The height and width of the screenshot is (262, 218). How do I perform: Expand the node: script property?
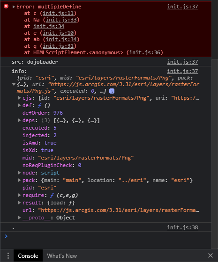click(x=19, y=173)
